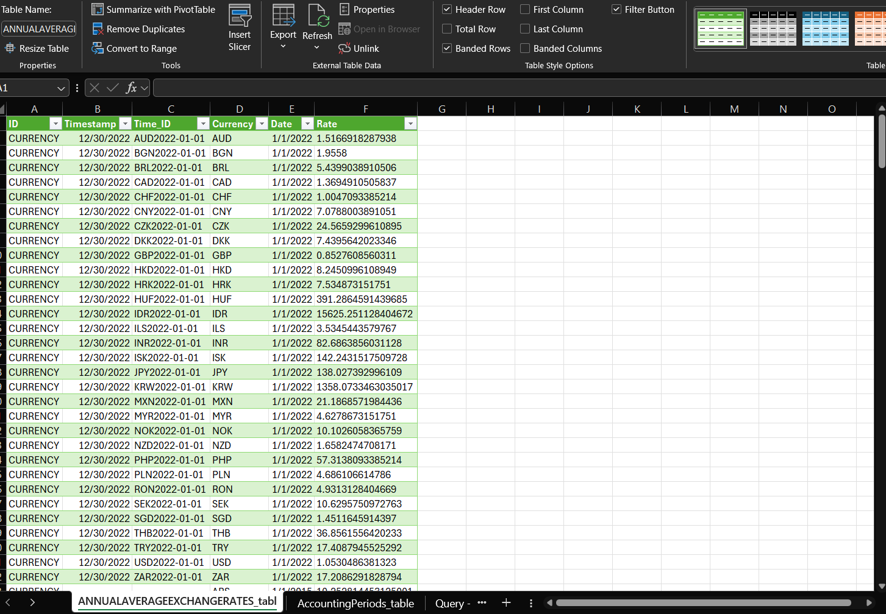This screenshot has height=614, width=886.
Task: Click the Unlink label
Action: coord(366,49)
